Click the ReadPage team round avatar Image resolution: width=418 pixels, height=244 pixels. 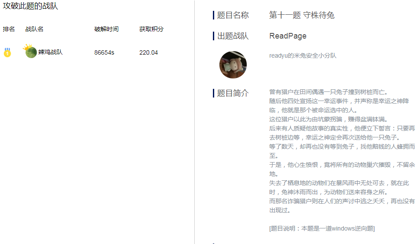pos(233,65)
